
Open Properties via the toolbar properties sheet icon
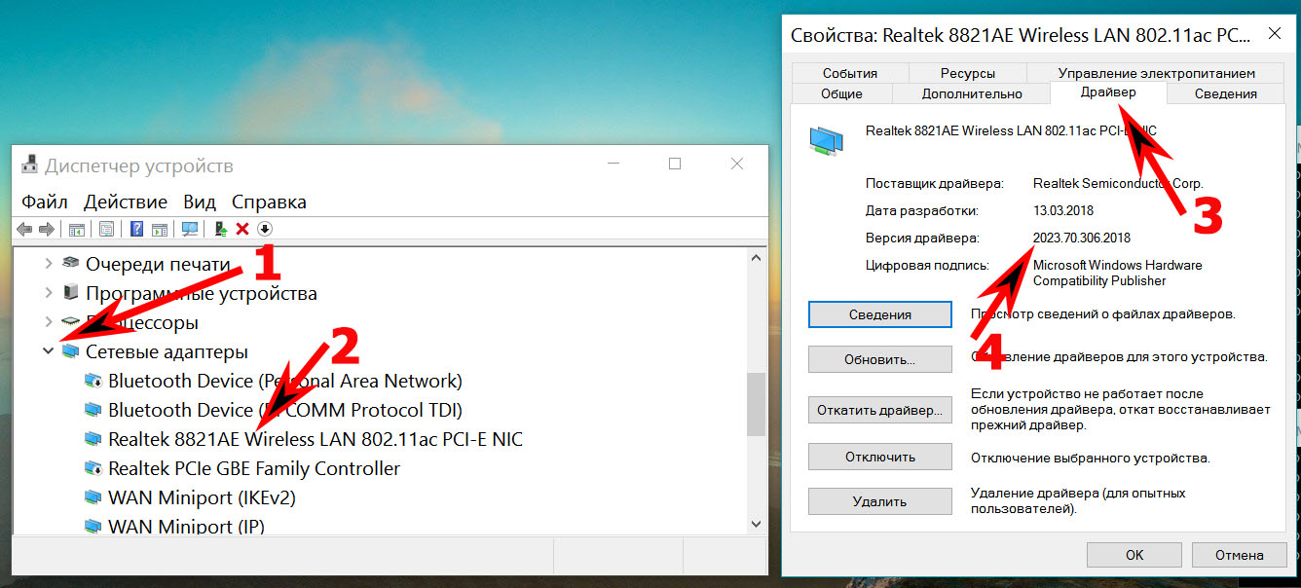click(x=106, y=229)
